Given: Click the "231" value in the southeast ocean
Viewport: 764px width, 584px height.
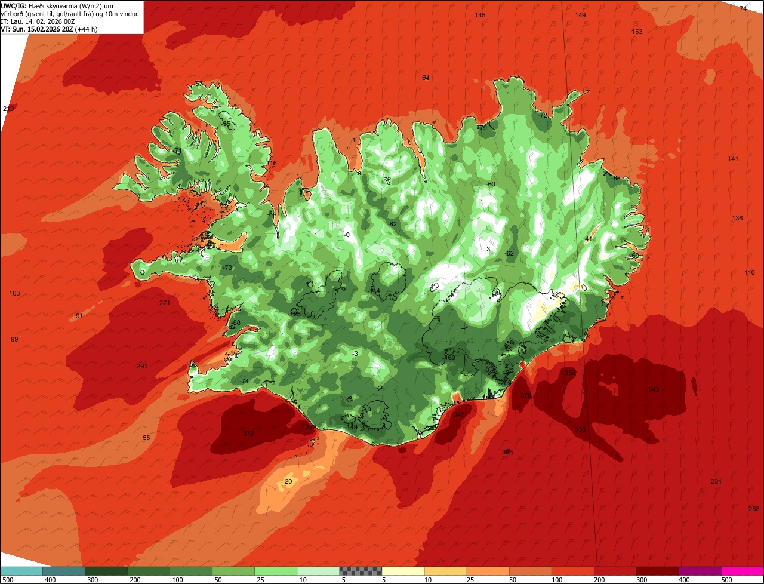Looking at the screenshot, I should [716, 481].
